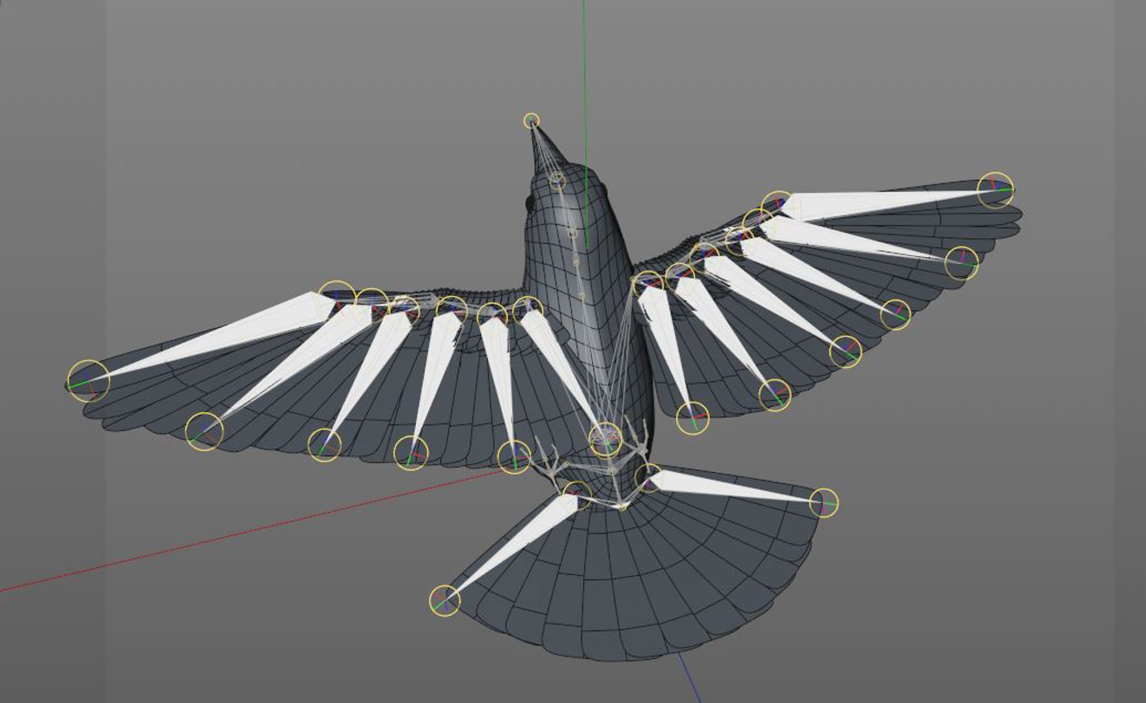Screen dimensions: 1146x703
Task: Select the joint handle at the beak tip
Action: (532, 120)
